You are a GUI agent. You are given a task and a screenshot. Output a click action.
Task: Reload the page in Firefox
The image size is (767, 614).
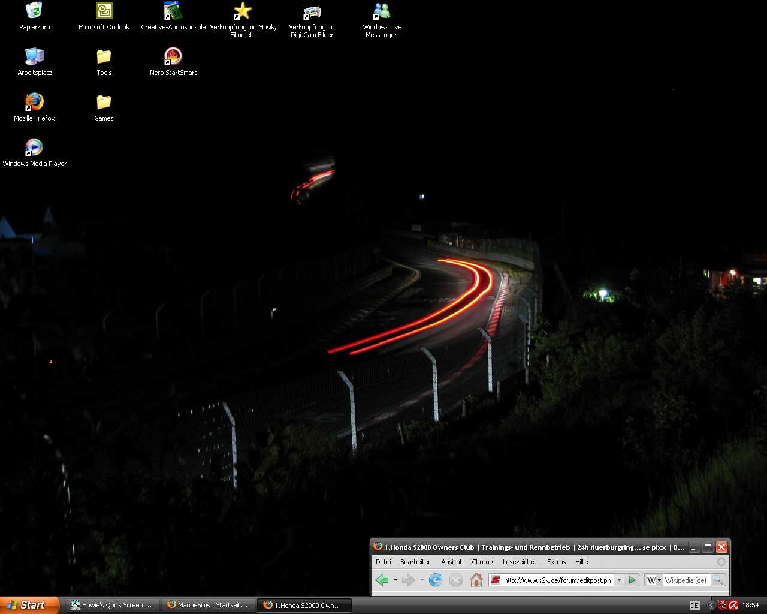(x=436, y=580)
